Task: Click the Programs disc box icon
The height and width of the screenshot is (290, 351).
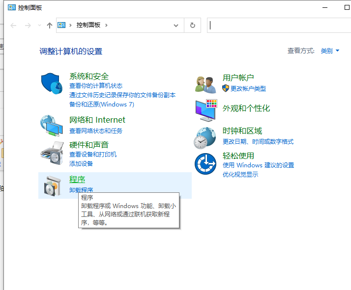Action: pos(52,185)
